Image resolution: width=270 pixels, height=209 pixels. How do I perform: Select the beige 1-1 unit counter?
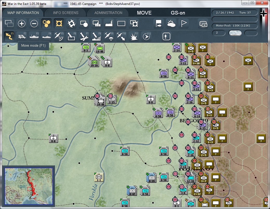pyautogui.click(x=99, y=177)
